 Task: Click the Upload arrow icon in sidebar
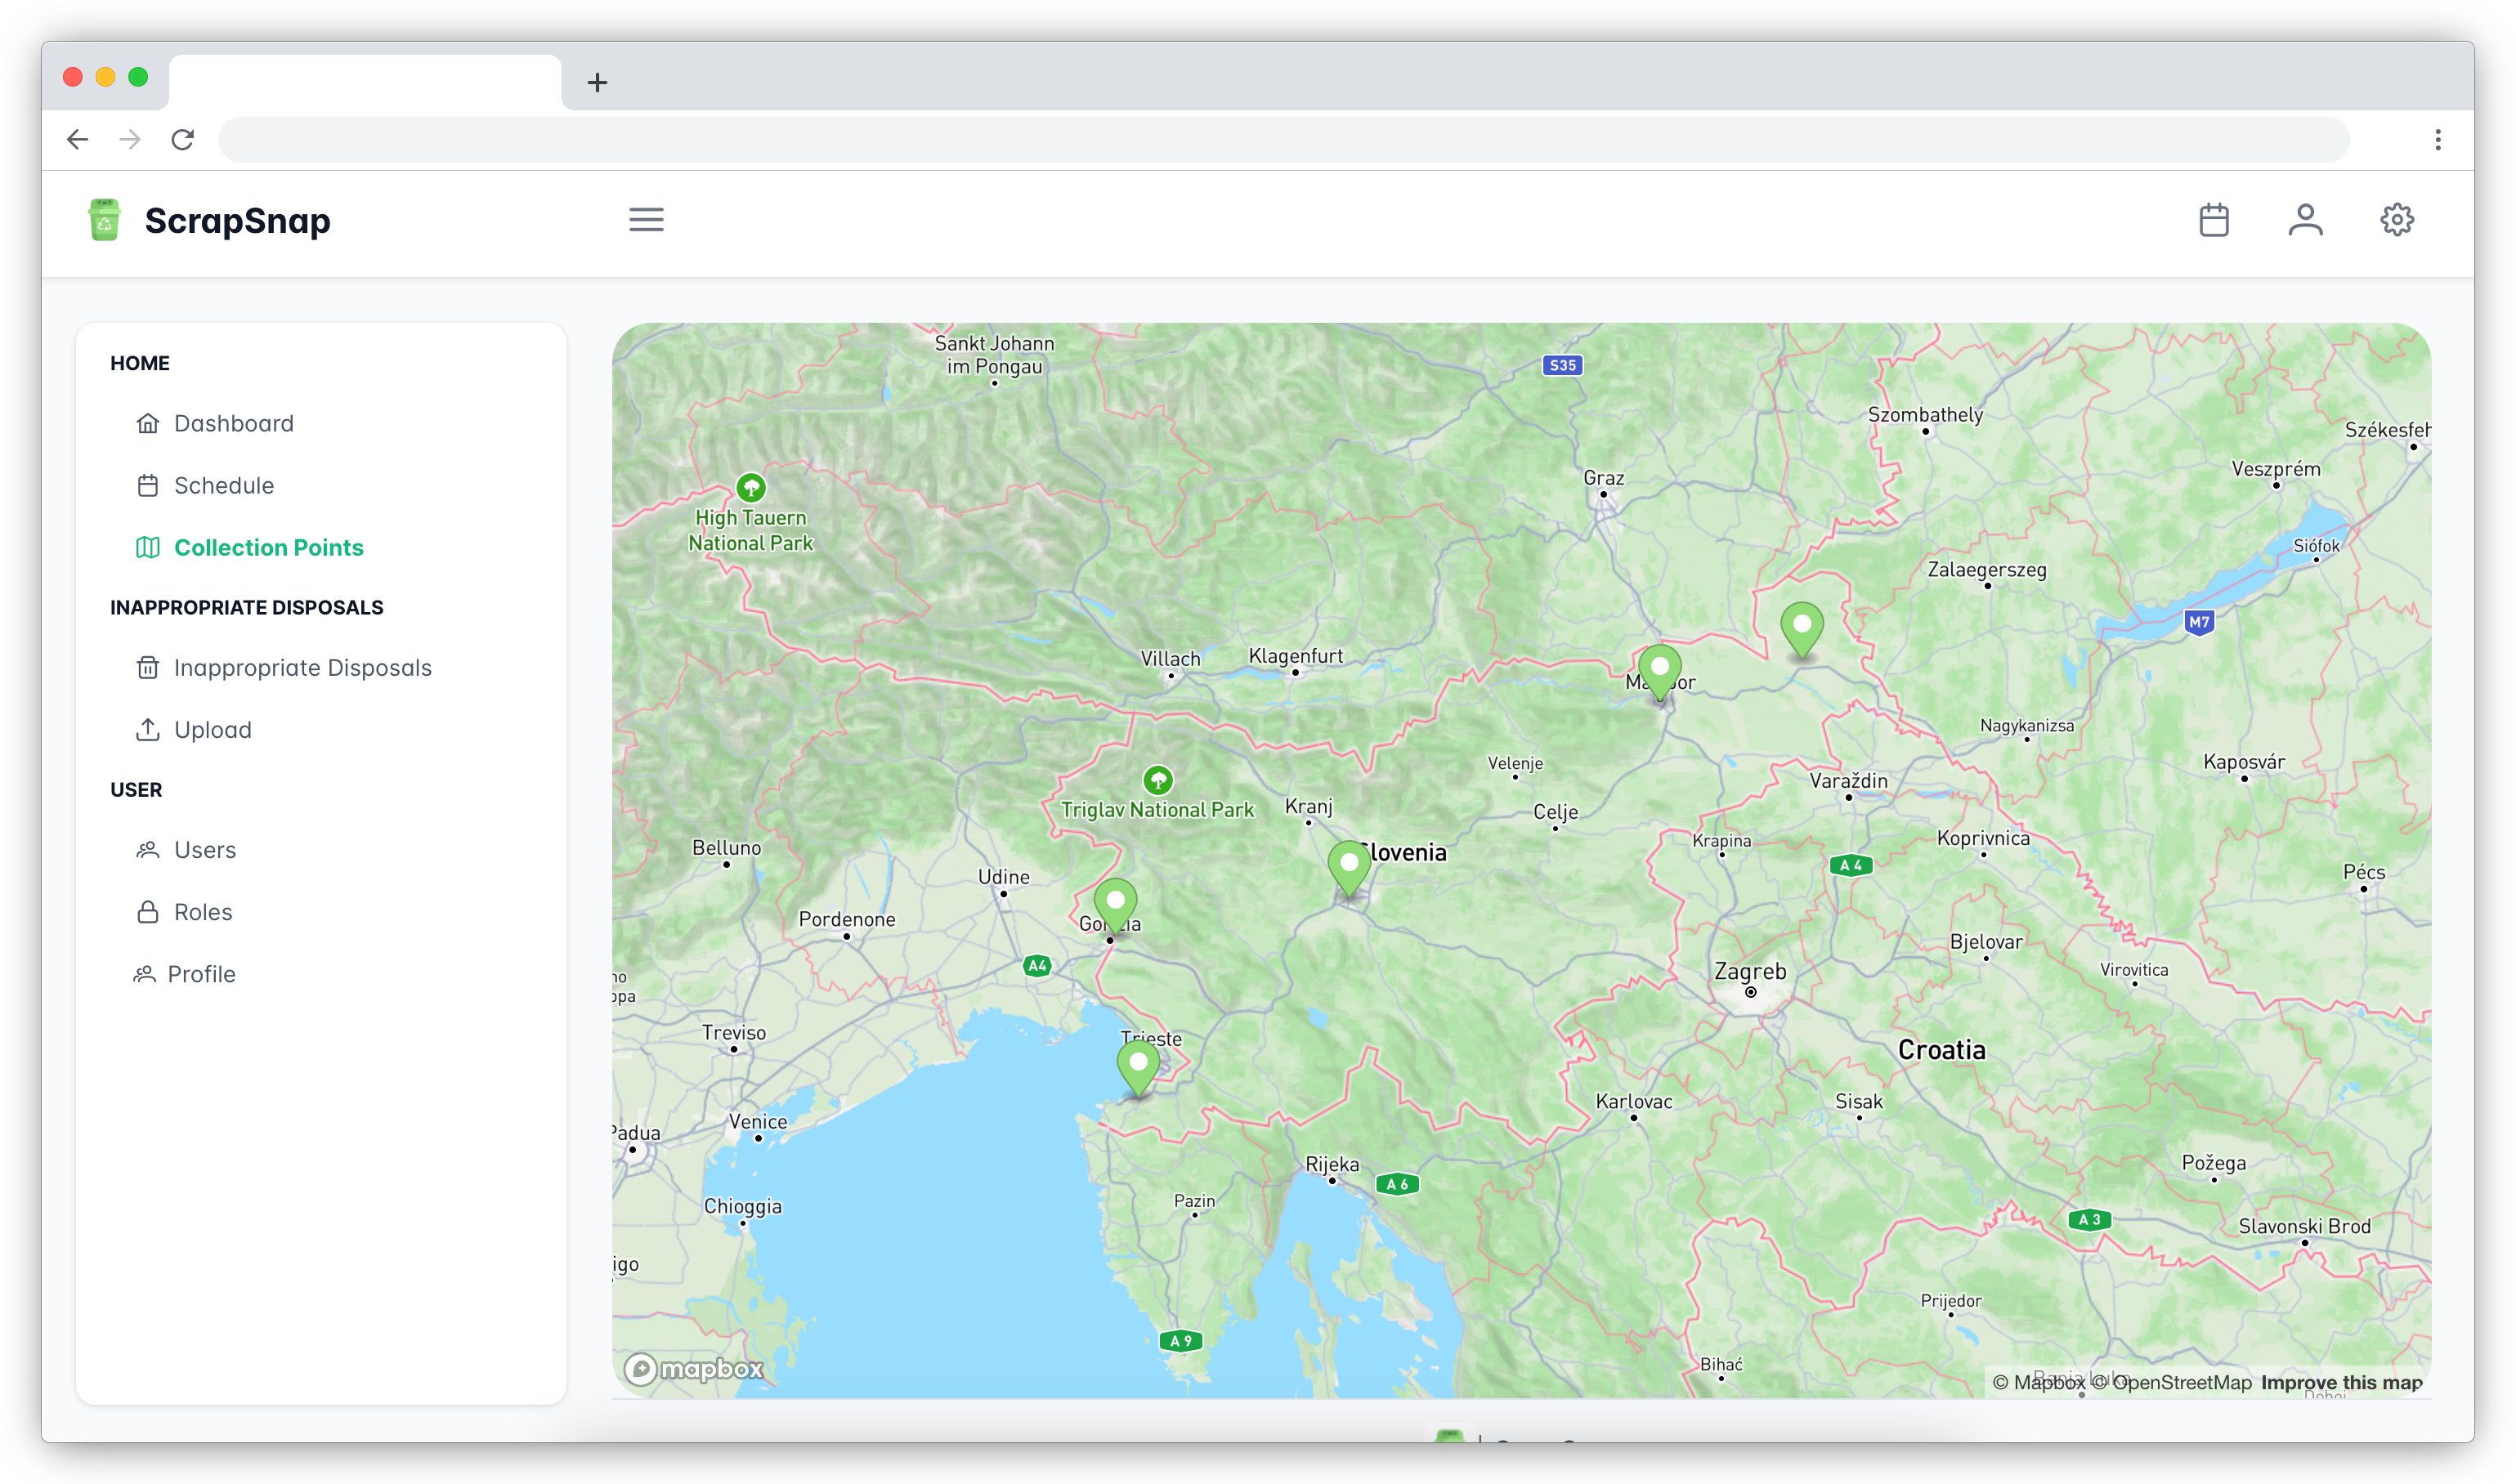click(146, 728)
